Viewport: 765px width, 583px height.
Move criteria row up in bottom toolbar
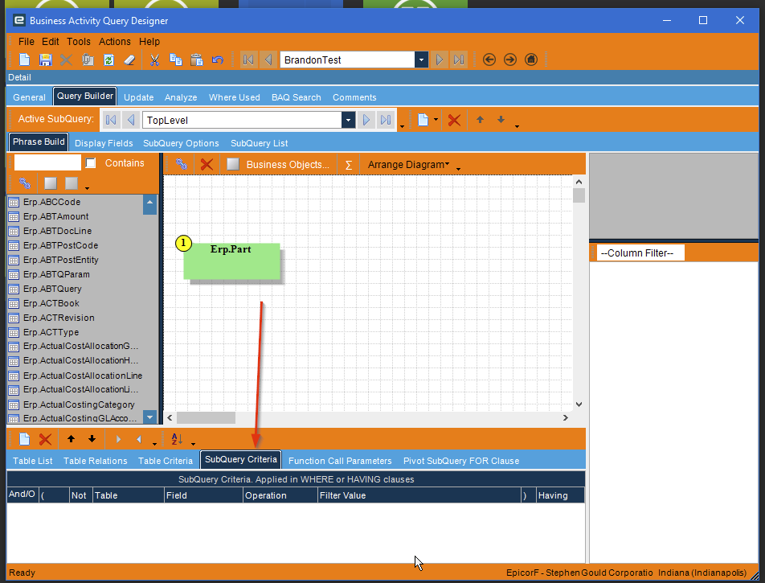coord(71,439)
